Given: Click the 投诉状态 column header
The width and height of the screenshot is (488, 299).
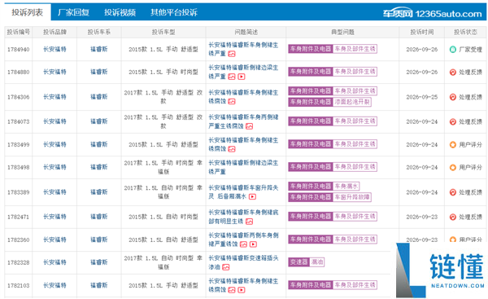Looking at the screenshot, I should [465, 32].
